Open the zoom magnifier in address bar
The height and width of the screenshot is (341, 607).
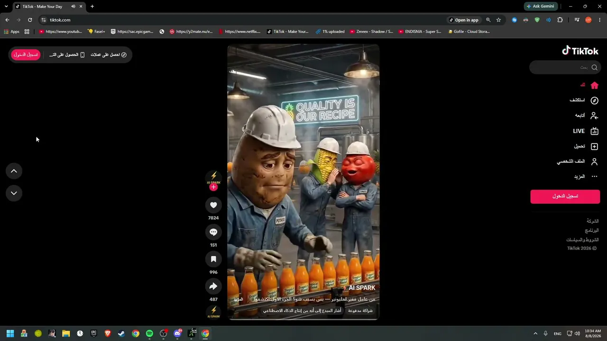488,20
